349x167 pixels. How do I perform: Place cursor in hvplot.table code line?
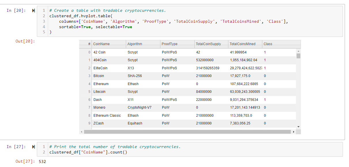(80, 16)
